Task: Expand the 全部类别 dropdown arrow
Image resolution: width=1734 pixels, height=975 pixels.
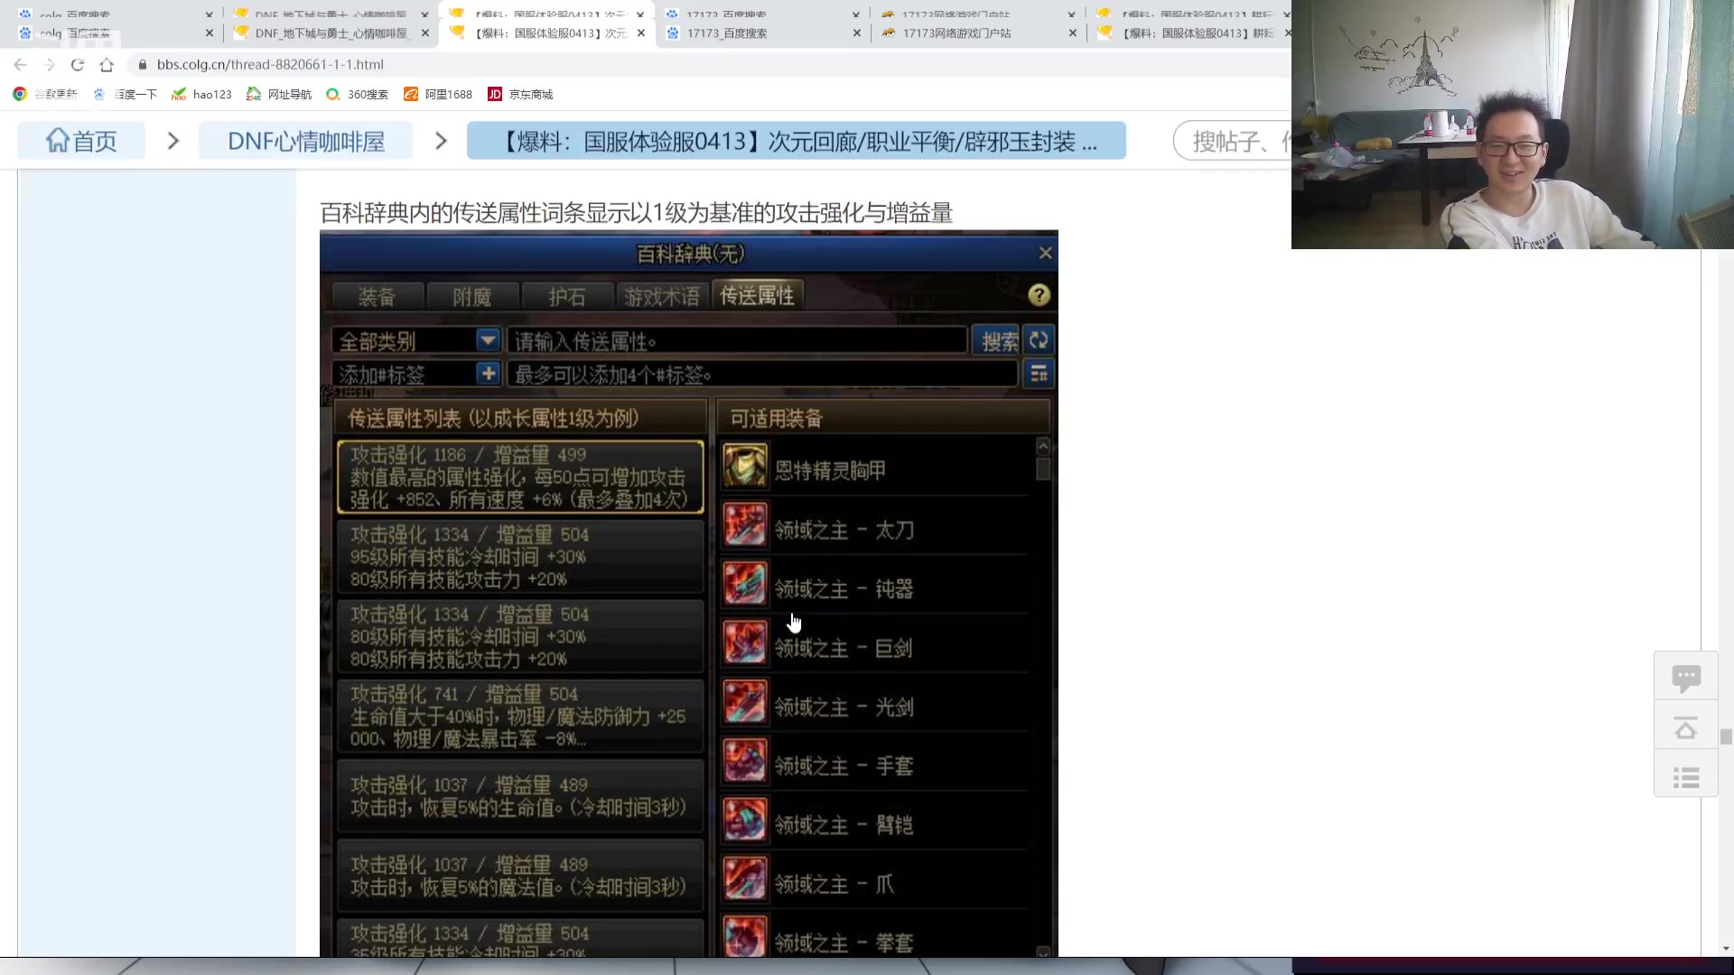Action: pyautogui.click(x=488, y=340)
